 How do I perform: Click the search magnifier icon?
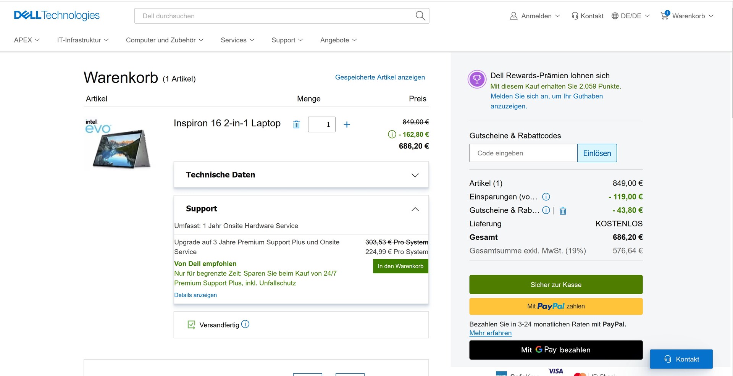click(420, 16)
